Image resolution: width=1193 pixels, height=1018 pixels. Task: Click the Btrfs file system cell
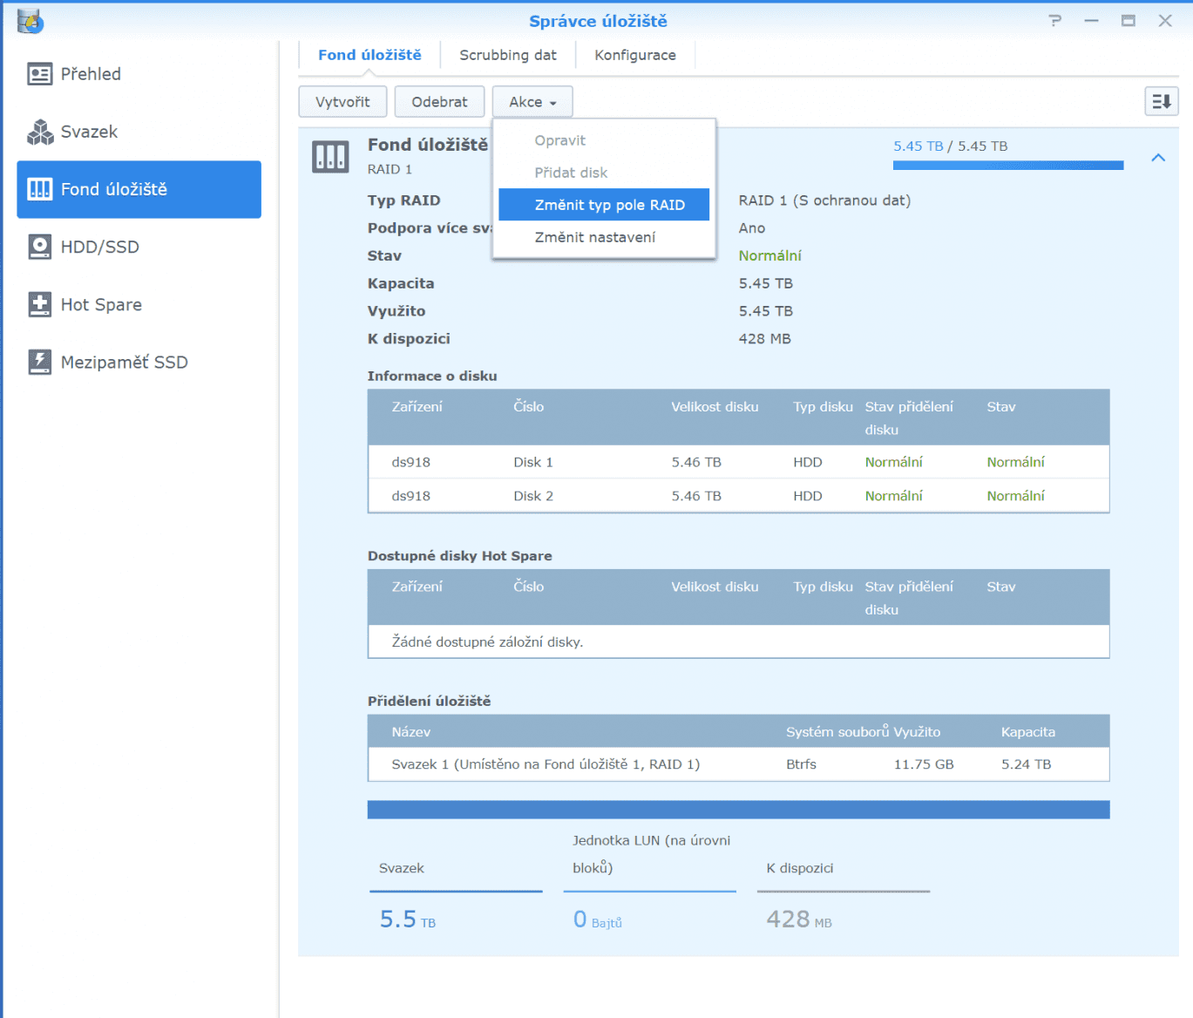pos(801,764)
